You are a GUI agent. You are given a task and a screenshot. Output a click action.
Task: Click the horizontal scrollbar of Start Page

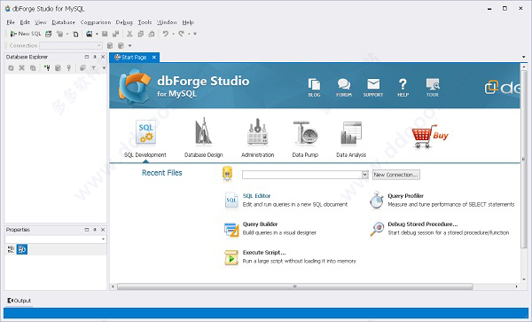[x=295, y=287]
